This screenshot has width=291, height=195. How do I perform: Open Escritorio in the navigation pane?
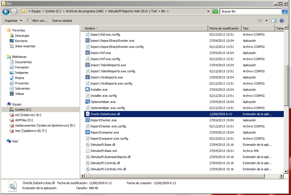(x=21, y=41)
